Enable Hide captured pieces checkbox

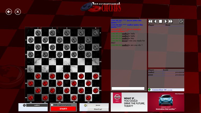(x=52, y=105)
